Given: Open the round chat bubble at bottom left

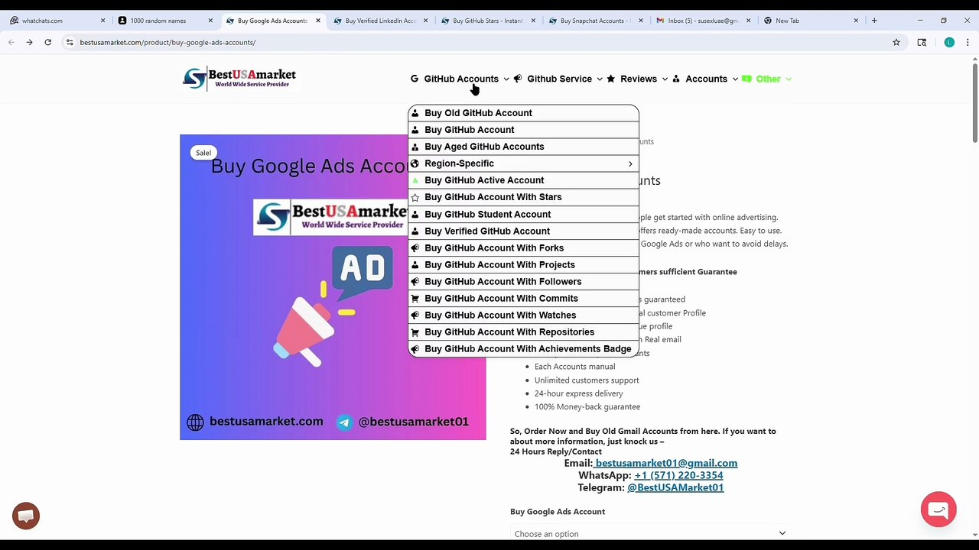Looking at the screenshot, I should coord(26,516).
